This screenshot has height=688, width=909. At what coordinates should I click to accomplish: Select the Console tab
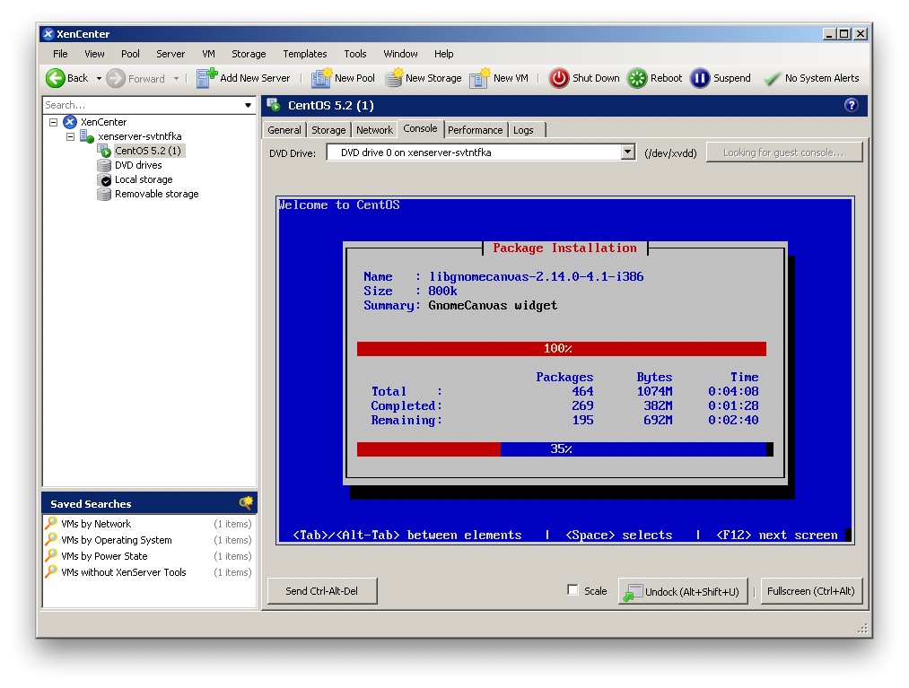pyautogui.click(x=420, y=128)
